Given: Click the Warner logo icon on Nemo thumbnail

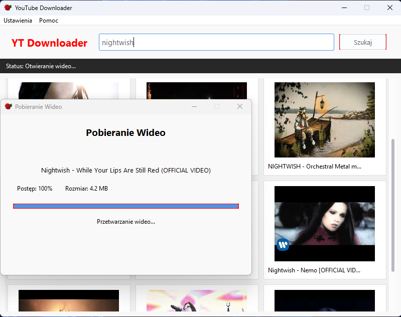Looking at the screenshot, I should pos(283,245).
